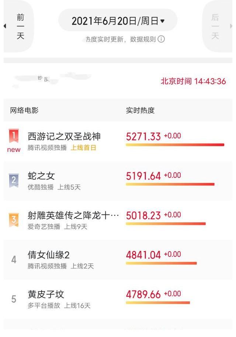Click the 'new' label under rank 1
Screen dimensions: 236x337
13,150
